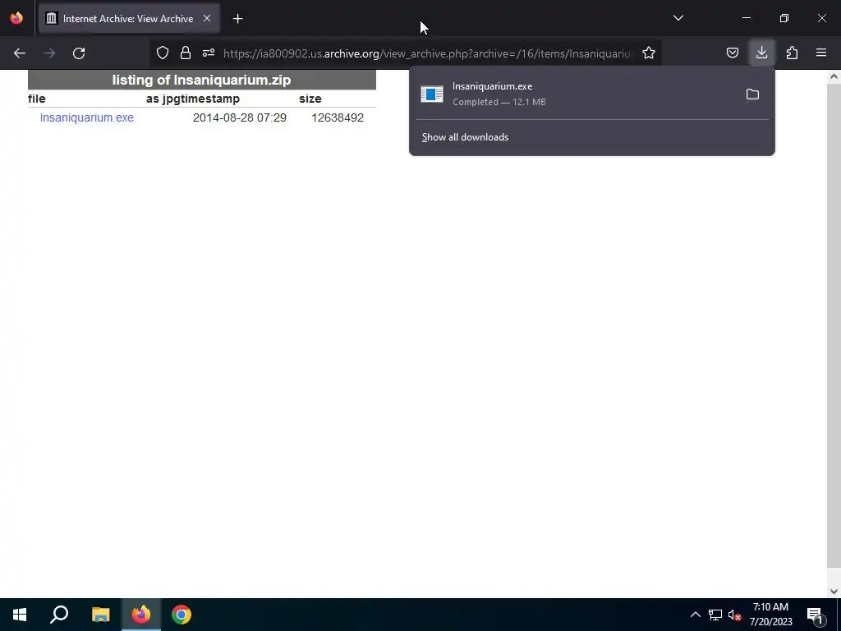Click scrollbar up arrow on page
This screenshot has width=841, height=631.
pos(834,76)
